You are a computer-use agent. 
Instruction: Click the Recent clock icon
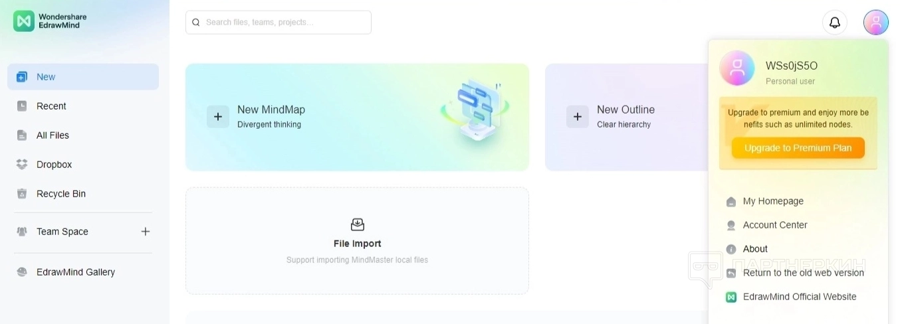click(22, 106)
